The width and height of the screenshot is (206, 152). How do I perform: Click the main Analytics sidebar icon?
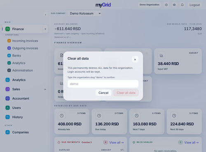(7, 80)
